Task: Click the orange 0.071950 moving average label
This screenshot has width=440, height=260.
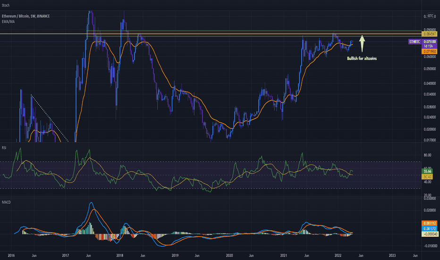Action: pyautogui.click(x=430, y=52)
